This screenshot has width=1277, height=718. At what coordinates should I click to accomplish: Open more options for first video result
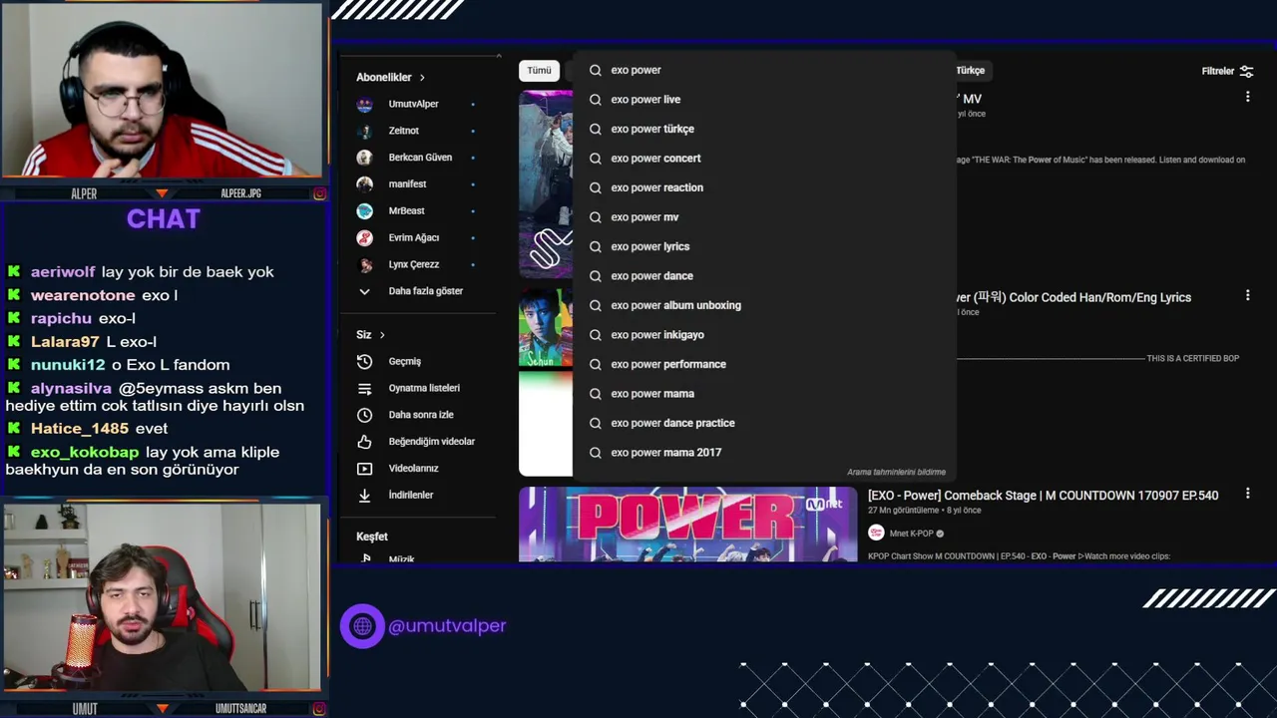click(1247, 97)
